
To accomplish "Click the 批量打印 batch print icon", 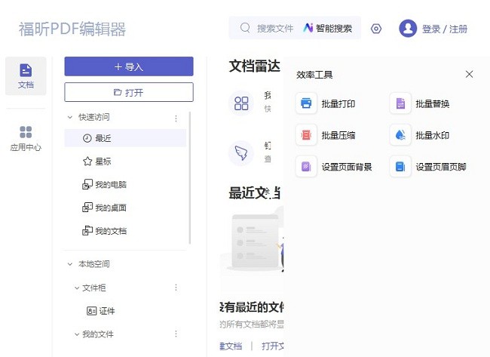I will 307,103.
